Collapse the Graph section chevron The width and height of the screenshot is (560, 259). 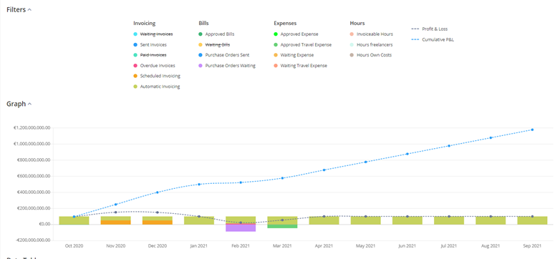click(x=29, y=104)
